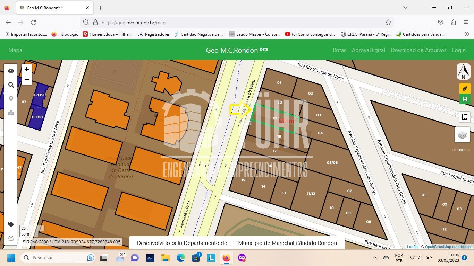Zoom in with the plus button
474x266 pixels.
[27, 69]
